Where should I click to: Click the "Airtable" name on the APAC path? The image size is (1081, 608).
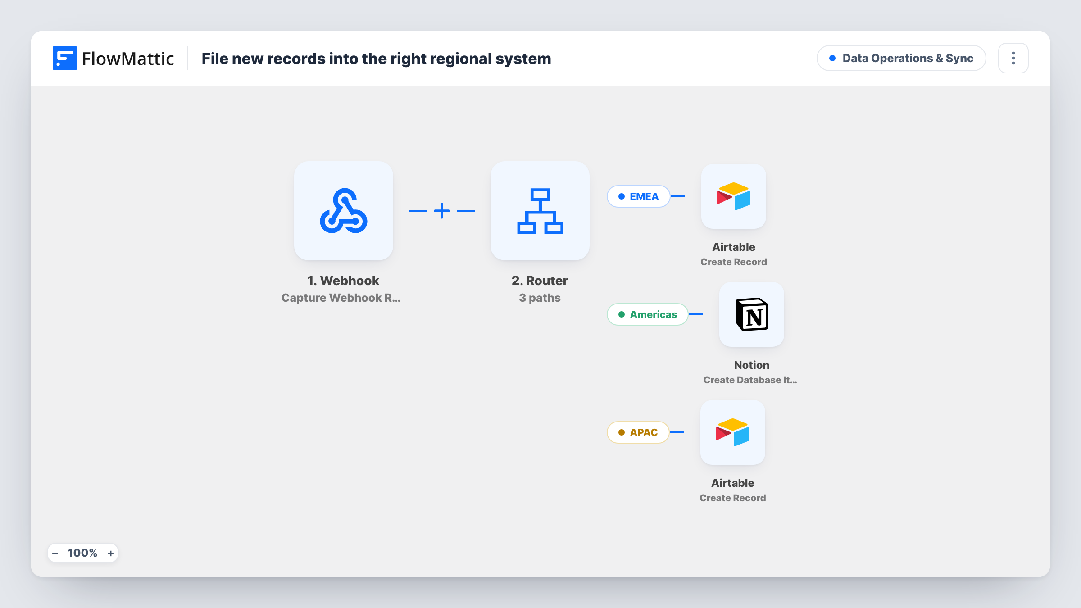tap(733, 483)
